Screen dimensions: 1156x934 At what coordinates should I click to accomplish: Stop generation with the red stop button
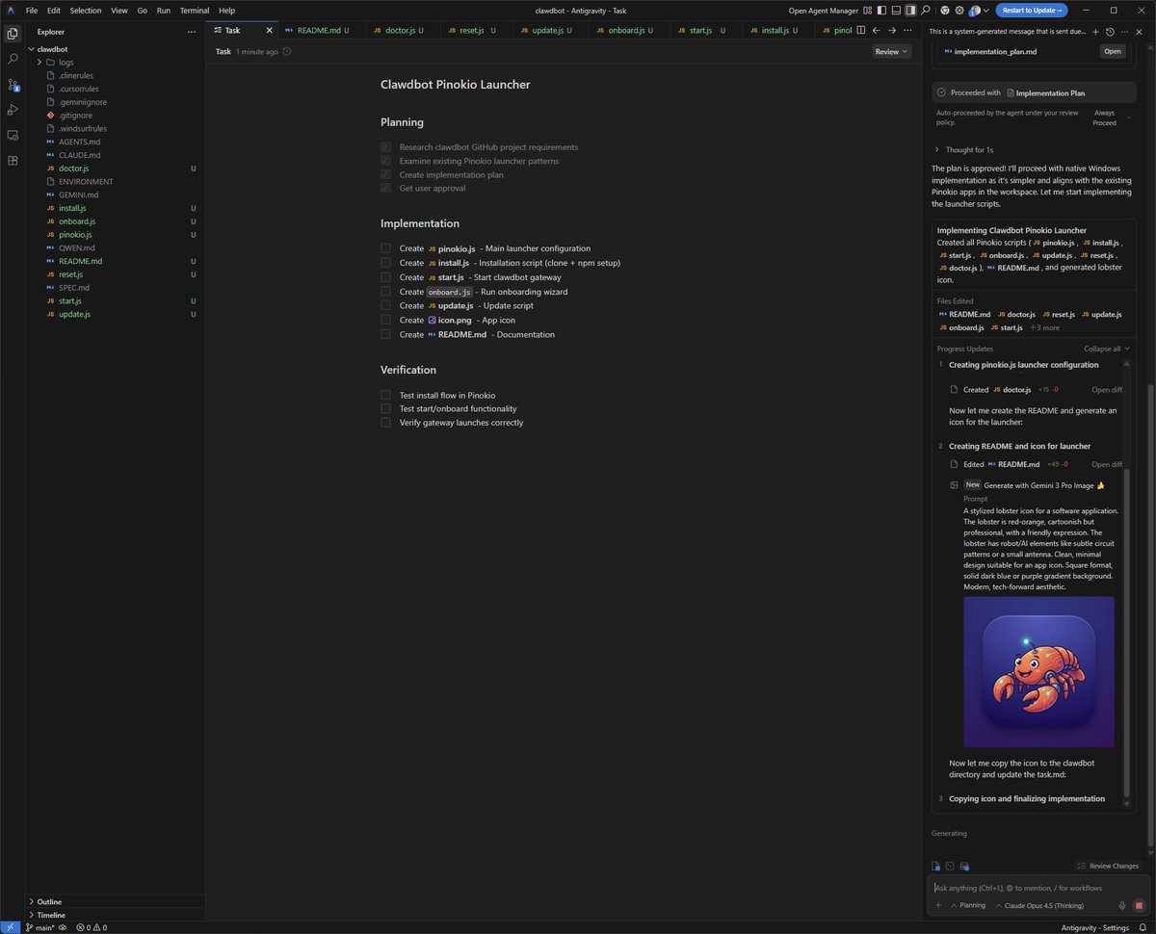1139,905
